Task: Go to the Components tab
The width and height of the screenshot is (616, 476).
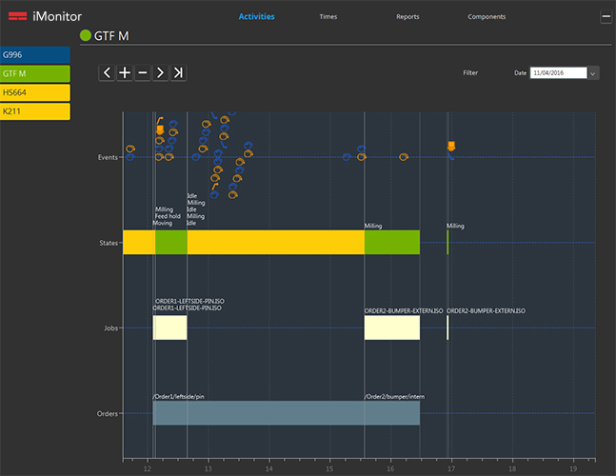Action: [487, 17]
